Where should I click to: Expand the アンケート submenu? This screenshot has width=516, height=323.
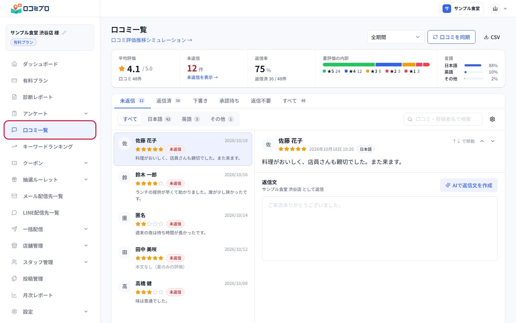[x=86, y=113]
